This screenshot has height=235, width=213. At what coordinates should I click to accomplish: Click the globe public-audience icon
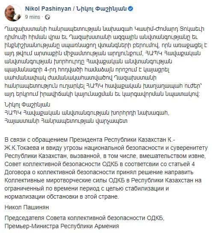(47, 17)
